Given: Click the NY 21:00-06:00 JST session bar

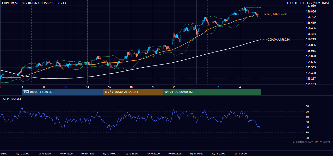Looking at the screenshot, I should pos(212,92).
